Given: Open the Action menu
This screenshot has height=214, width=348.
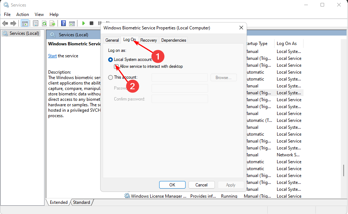Looking at the screenshot, I should pos(22,14).
